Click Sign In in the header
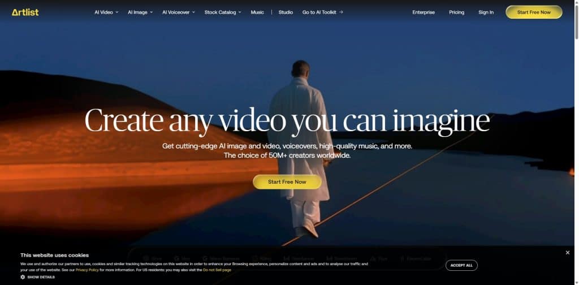The image size is (579, 285). coord(486,12)
